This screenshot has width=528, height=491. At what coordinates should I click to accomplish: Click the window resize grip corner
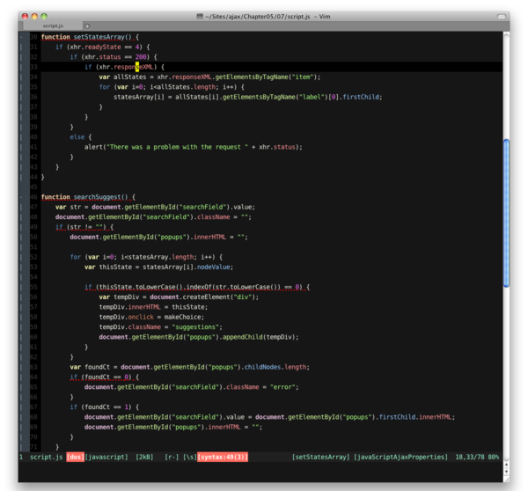506,479
